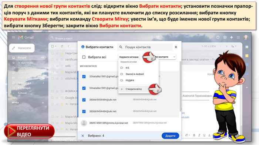Open the Google apps grid icon
Viewport: 259px width, 145px height.
point(238,37)
